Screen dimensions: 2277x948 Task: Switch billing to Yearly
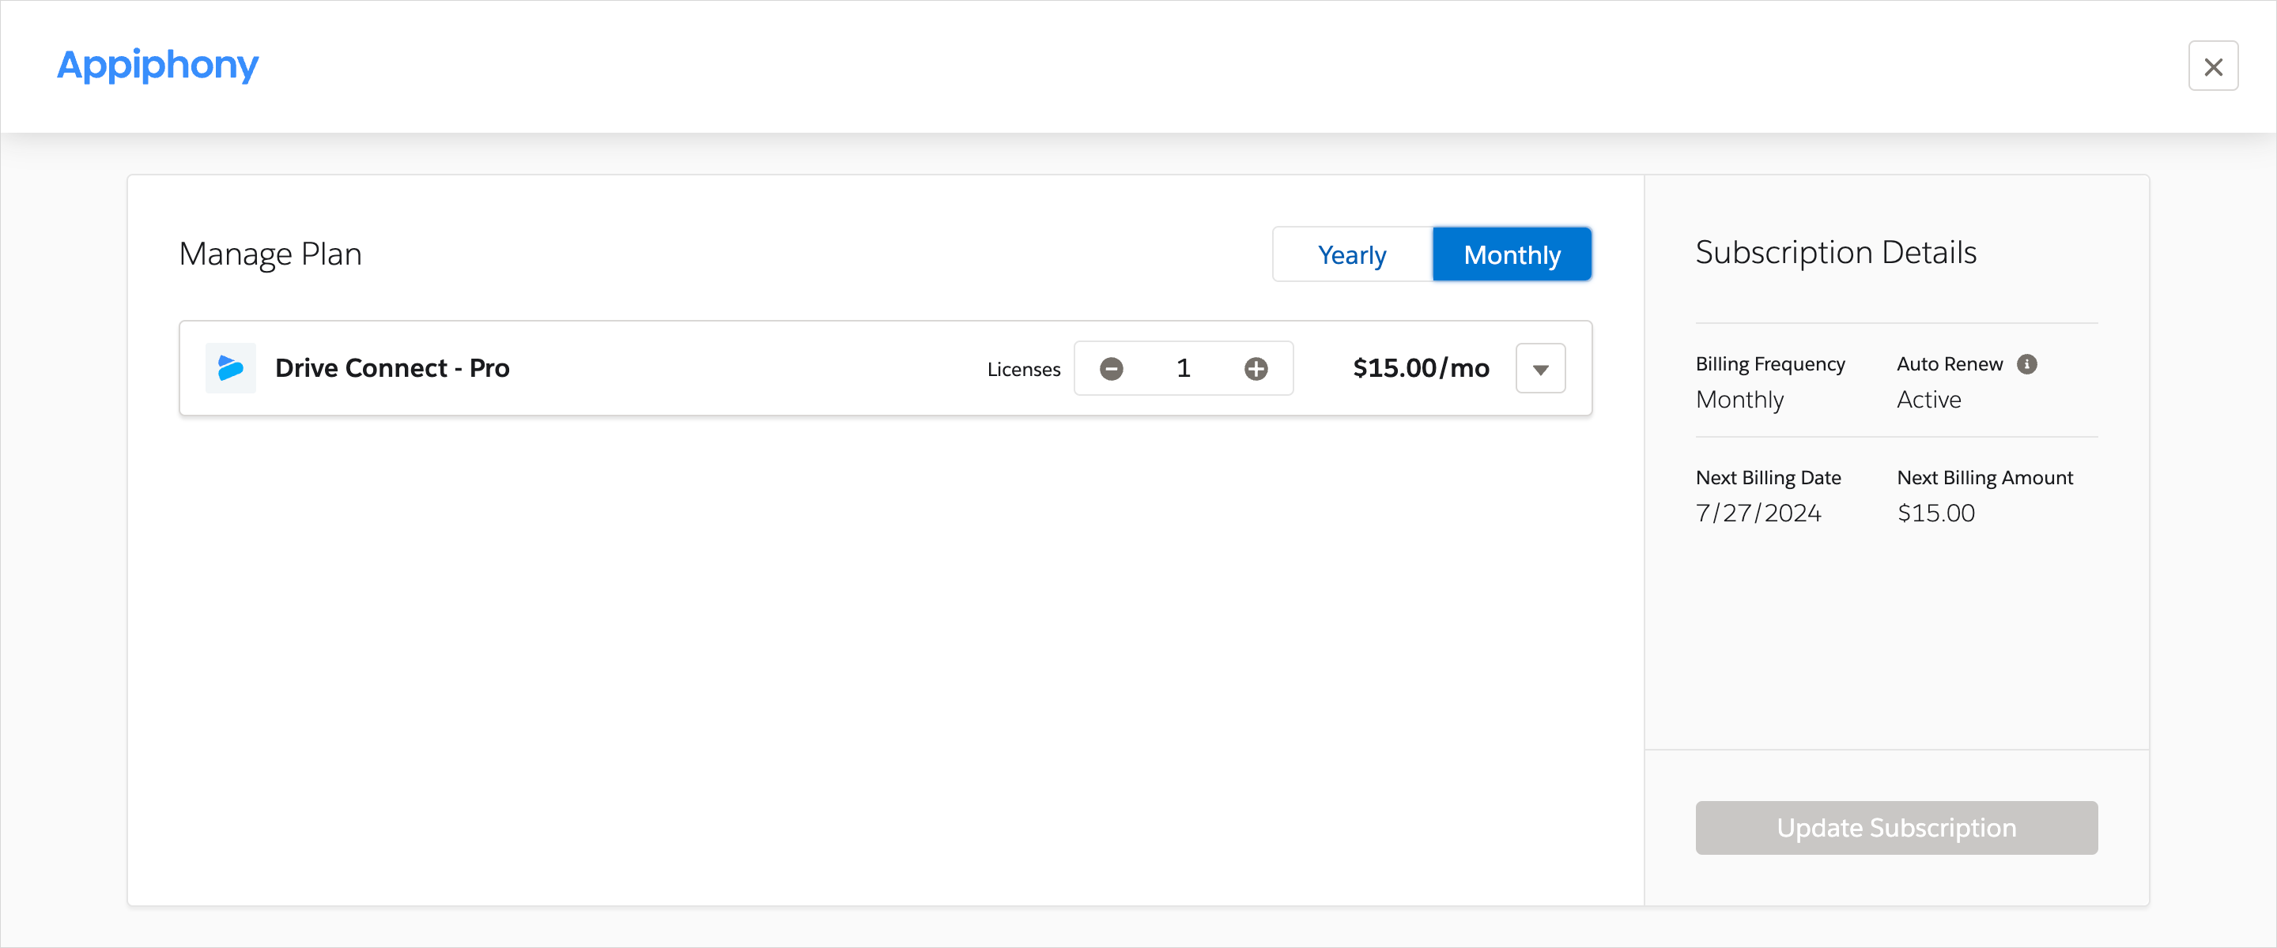(1351, 254)
